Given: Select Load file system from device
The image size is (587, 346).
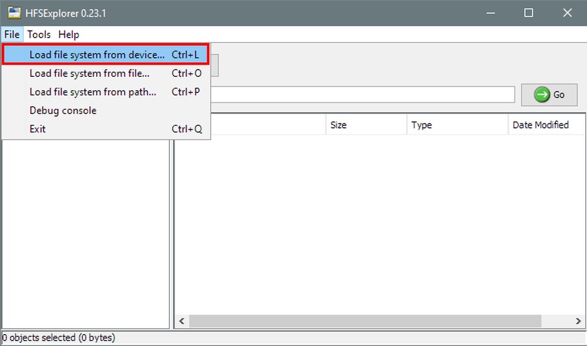Looking at the screenshot, I should (x=106, y=55).
